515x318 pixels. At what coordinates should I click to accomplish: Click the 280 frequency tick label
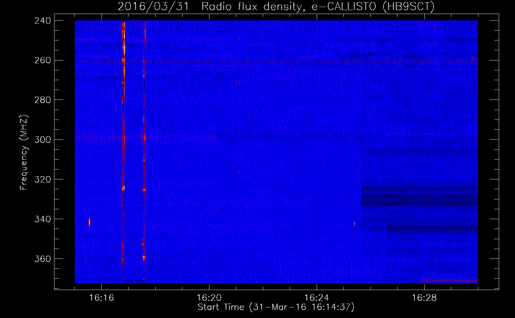pos(43,100)
